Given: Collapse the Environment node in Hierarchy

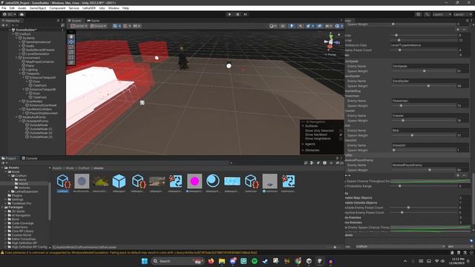Looking at the screenshot, I should pyautogui.click(x=16, y=58).
